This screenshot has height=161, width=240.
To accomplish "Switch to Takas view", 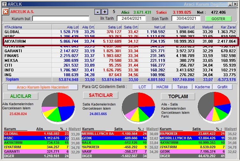I will (x=182, y=87).
